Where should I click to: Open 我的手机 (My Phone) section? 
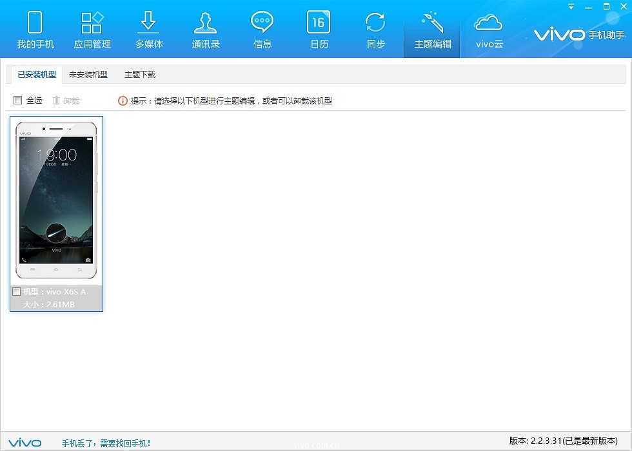tap(35, 30)
